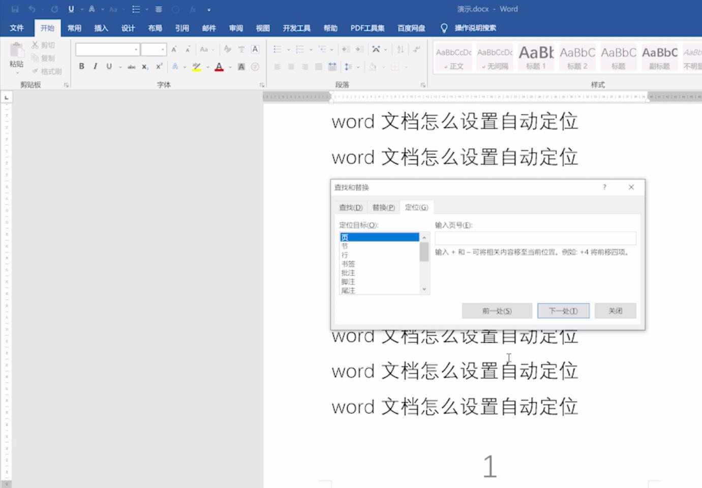702x488 pixels.
Task: Click the page number input field
Action: point(535,238)
